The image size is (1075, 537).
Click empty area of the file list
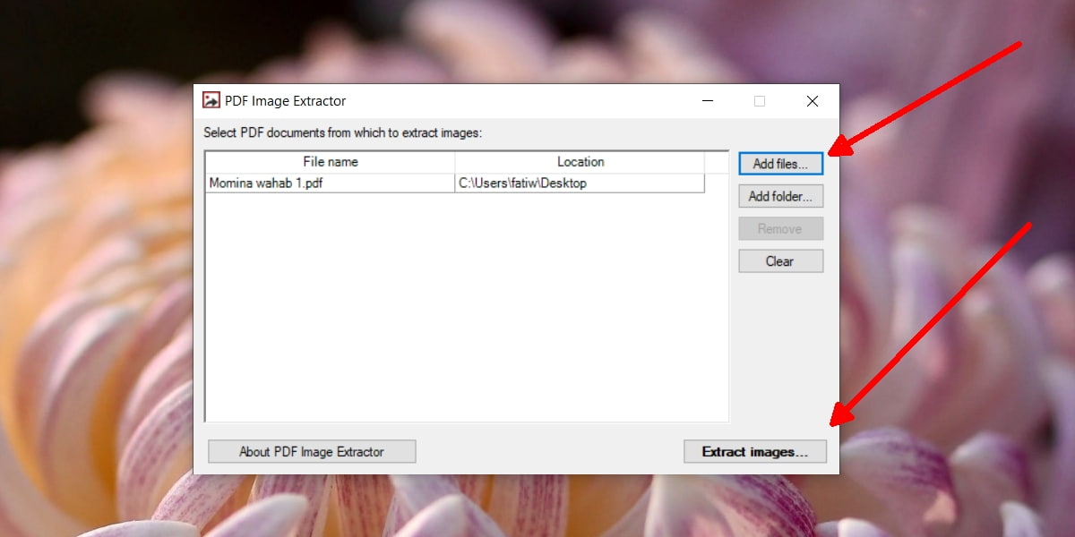tap(466, 313)
